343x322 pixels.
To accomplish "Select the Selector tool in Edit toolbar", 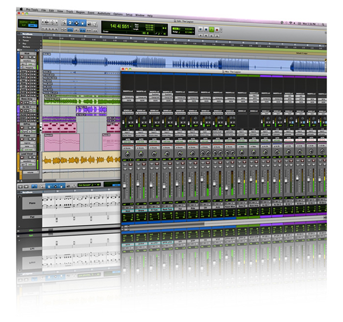I will tap(77, 23).
